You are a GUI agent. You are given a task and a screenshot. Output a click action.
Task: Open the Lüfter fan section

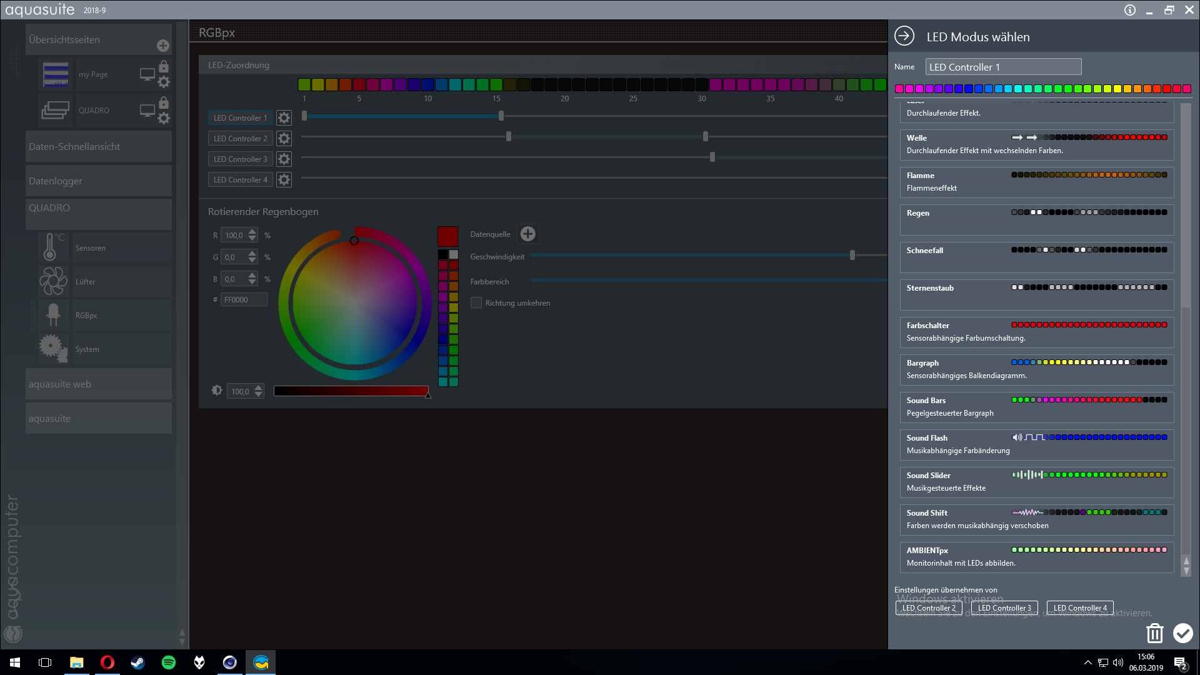click(x=86, y=282)
